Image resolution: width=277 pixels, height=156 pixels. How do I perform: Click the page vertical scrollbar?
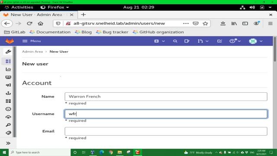(275, 49)
